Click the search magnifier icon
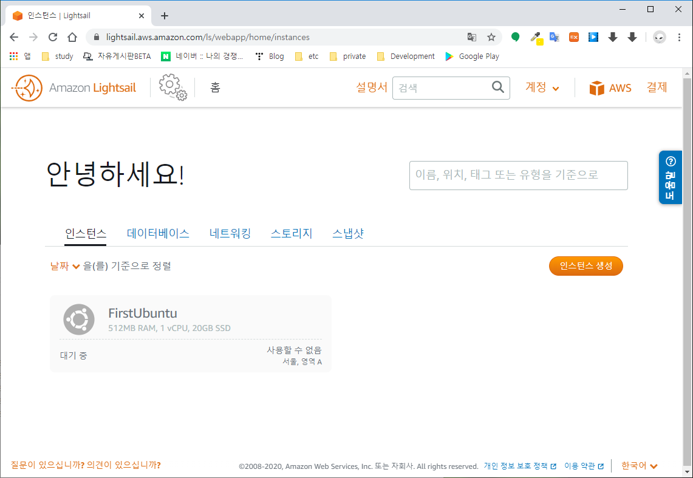693x478 pixels. pos(497,87)
